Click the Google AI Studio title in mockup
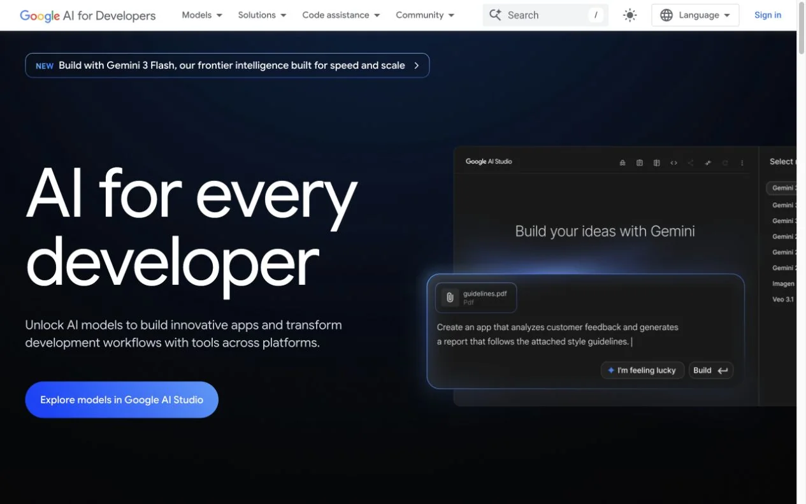806x504 pixels. 489,162
